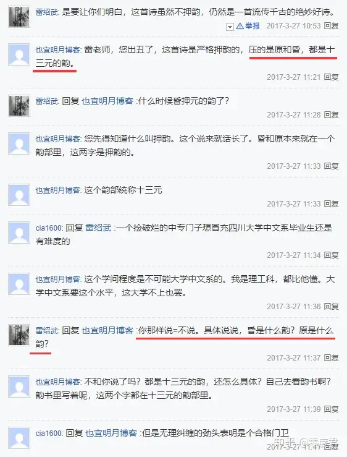
Task: Open 也宜明月博客 mention in the 11:28 reply
Action: (x=107, y=101)
